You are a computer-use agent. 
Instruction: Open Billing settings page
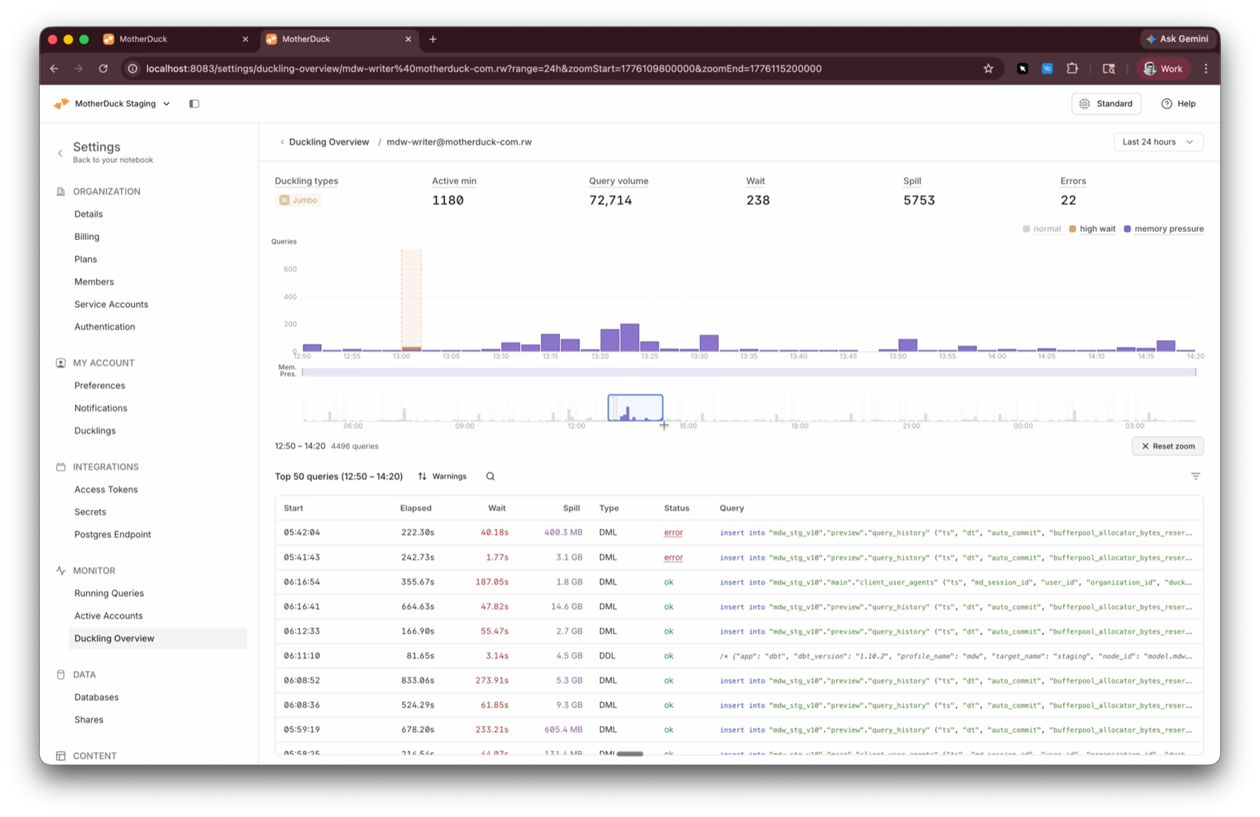coord(87,236)
